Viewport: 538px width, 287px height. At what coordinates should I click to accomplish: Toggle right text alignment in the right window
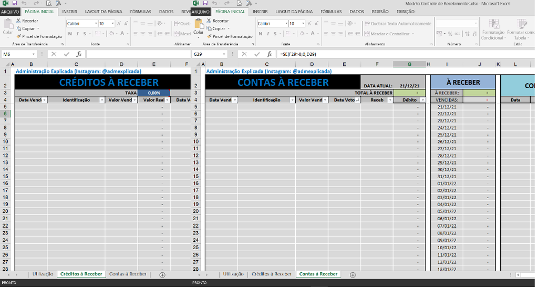pyautogui.click(x=340, y=34)
